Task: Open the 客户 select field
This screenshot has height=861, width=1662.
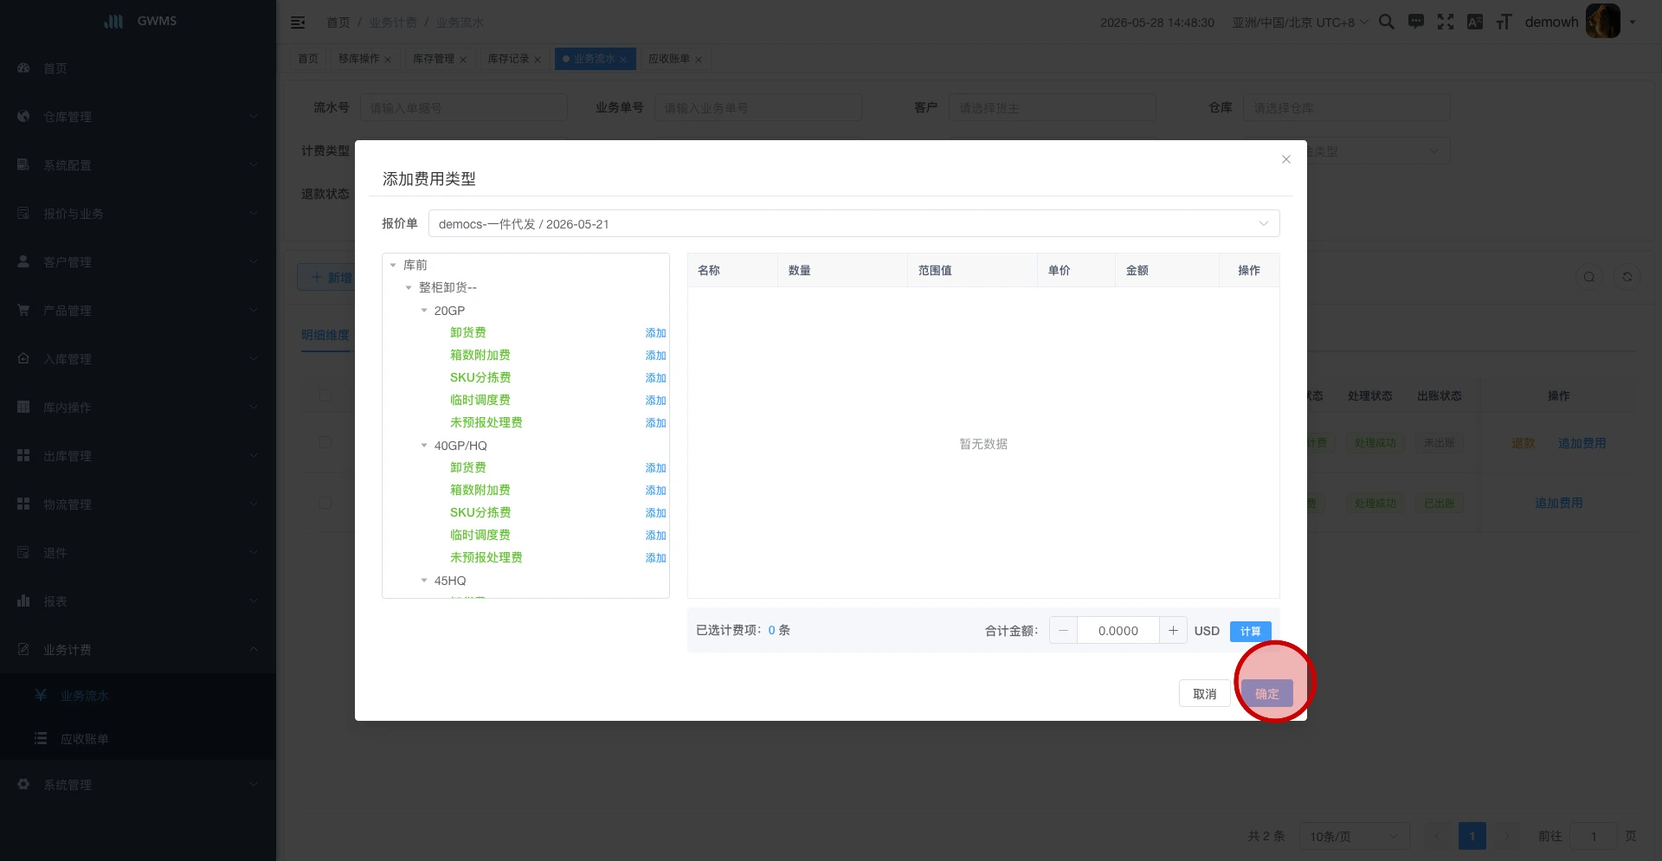Action: [1052, 108]
